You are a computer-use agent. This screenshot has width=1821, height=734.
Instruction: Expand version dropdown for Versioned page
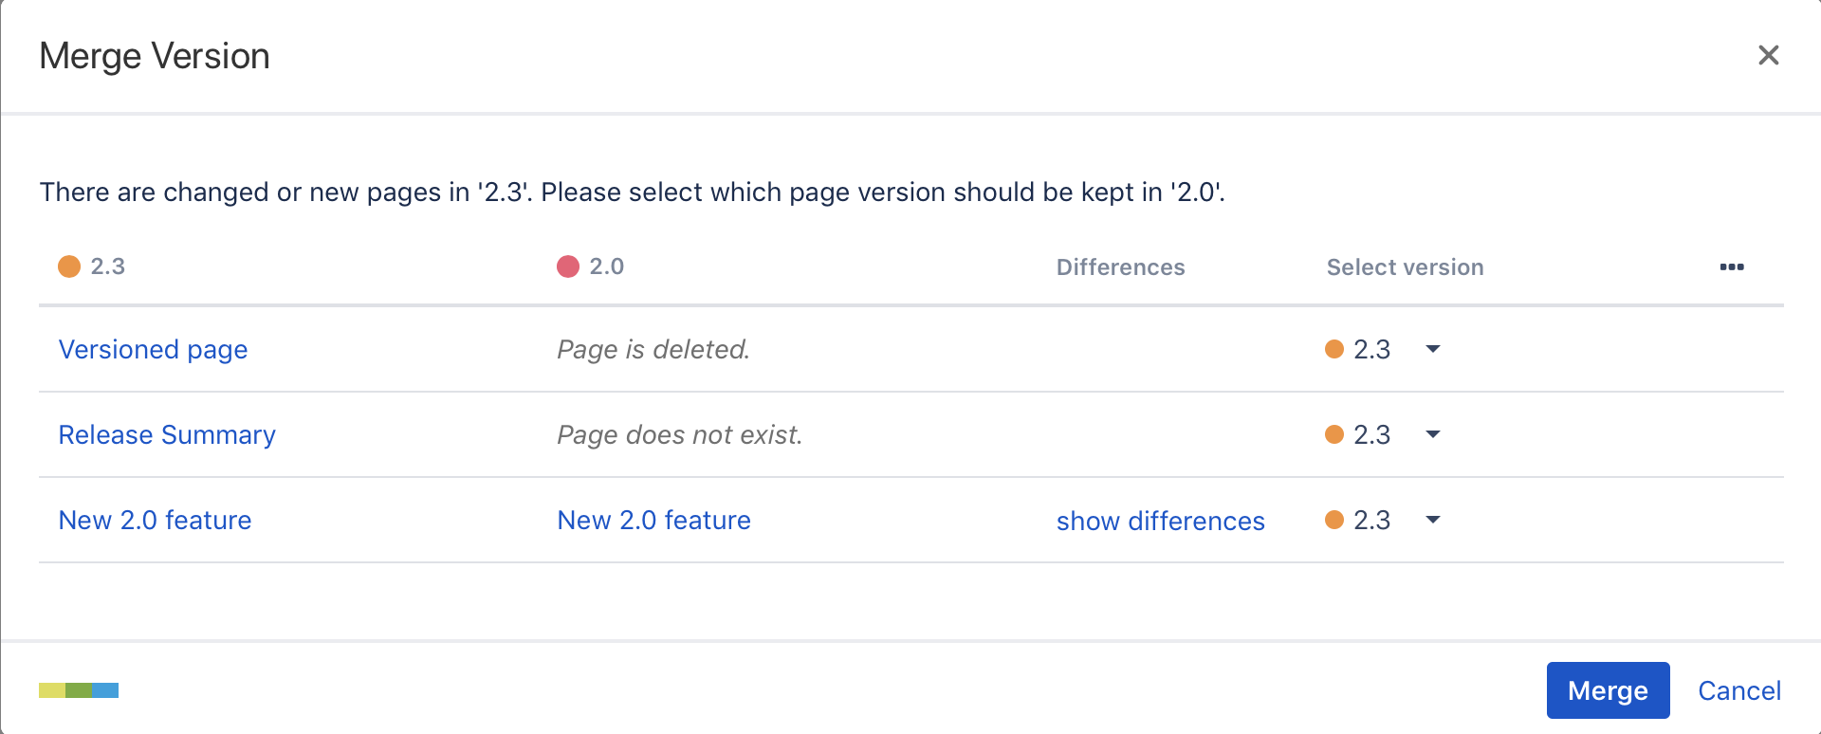pyautogui.click(x=1433, y=349)
